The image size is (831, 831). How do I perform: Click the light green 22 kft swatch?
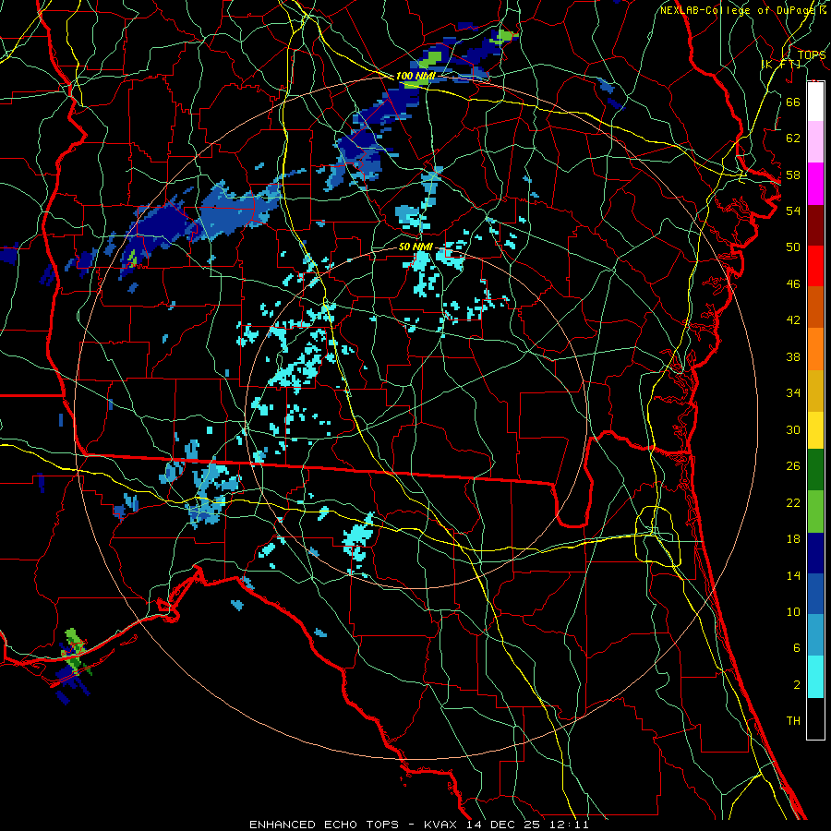coord(815,512)
